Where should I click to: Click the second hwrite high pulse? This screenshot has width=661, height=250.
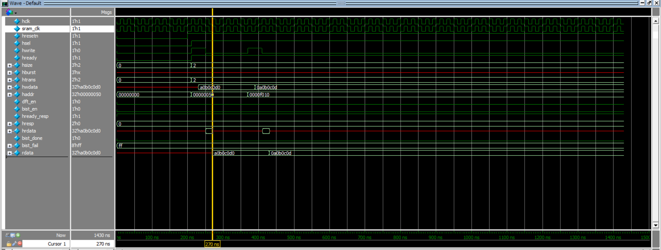tap(255, 51)
